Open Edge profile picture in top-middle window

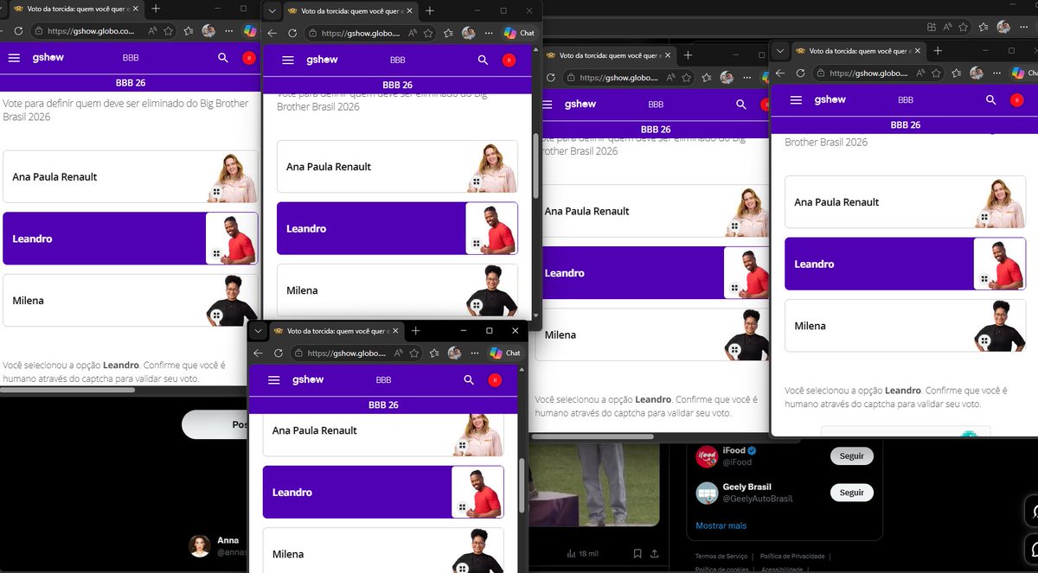click(468, 33)
